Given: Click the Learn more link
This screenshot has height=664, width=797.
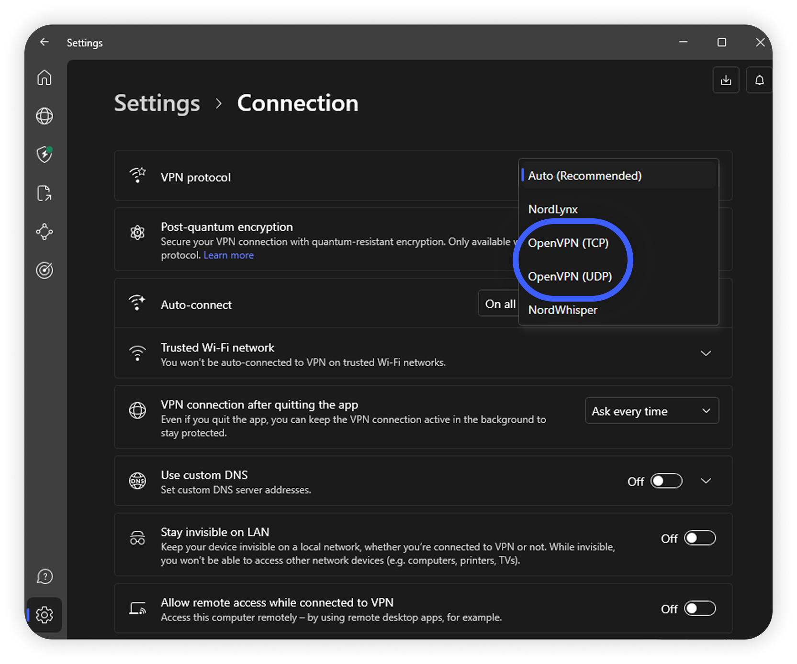Looking at the screenshot, I should click(228, 255).
